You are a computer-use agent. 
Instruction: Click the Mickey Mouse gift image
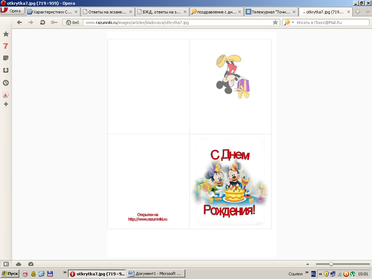pos(233,76)
